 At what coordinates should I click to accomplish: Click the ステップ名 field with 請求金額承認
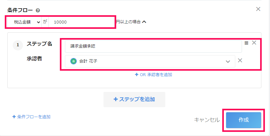153,46
